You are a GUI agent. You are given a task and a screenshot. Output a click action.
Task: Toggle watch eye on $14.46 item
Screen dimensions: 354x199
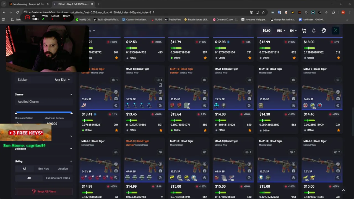338,80
